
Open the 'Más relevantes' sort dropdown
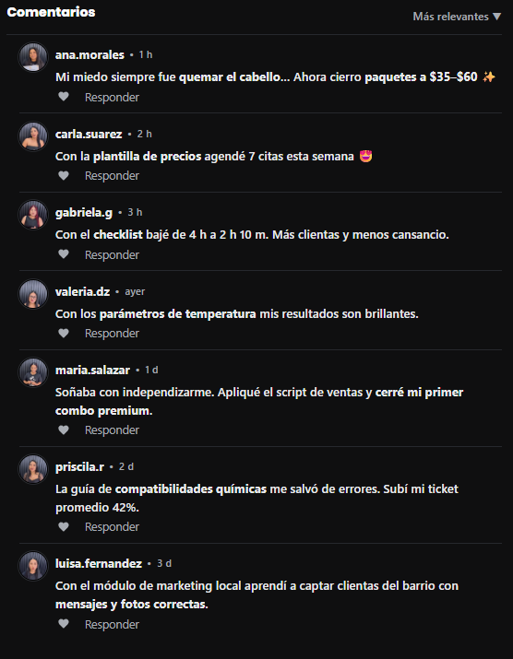pos(457,17)
